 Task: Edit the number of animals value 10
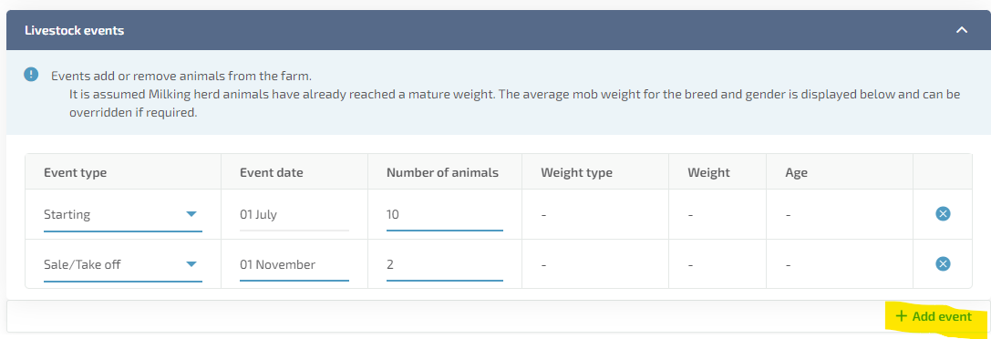point(445,215)
